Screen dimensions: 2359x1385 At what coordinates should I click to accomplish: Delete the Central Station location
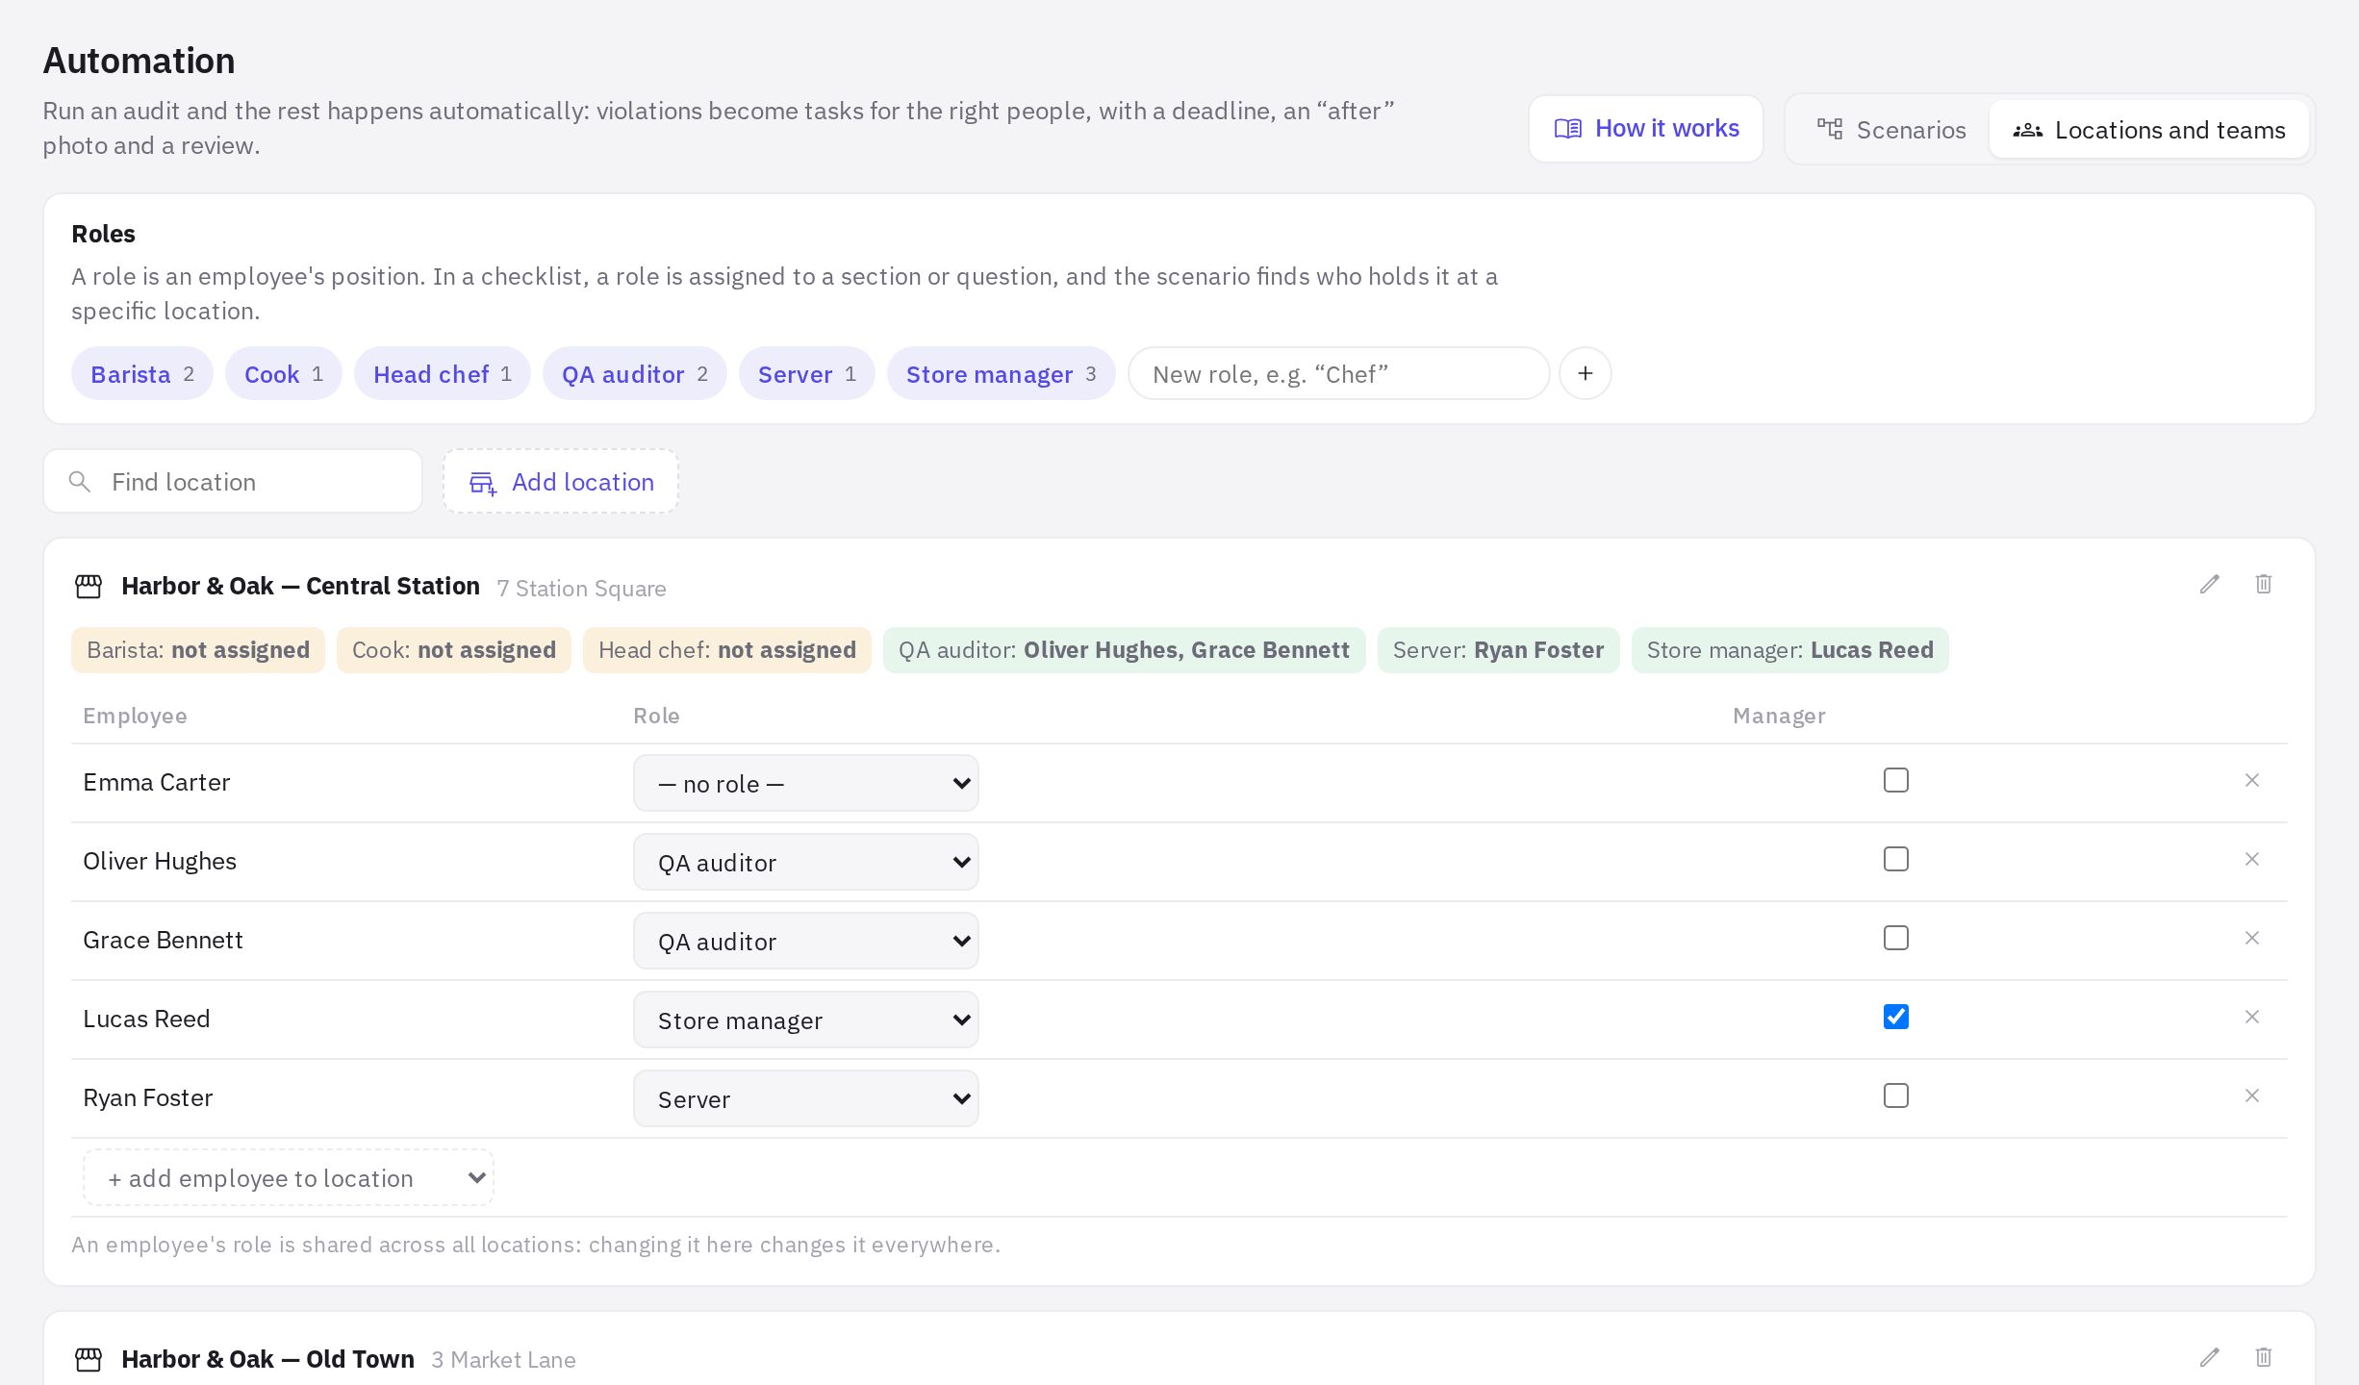click(x=2263, y=585)
